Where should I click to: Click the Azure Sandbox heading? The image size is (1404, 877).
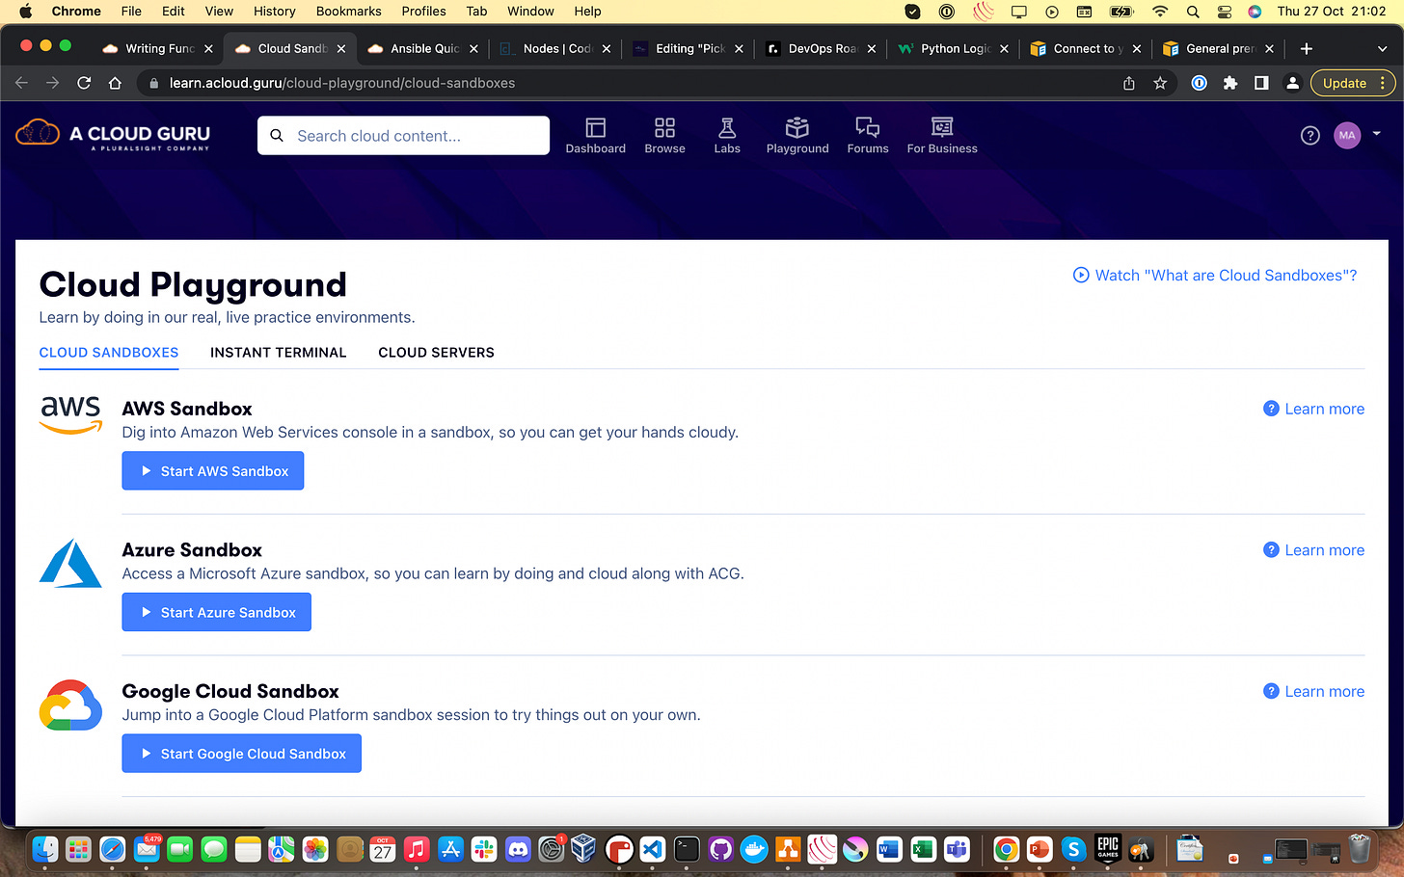coord(192,550)
